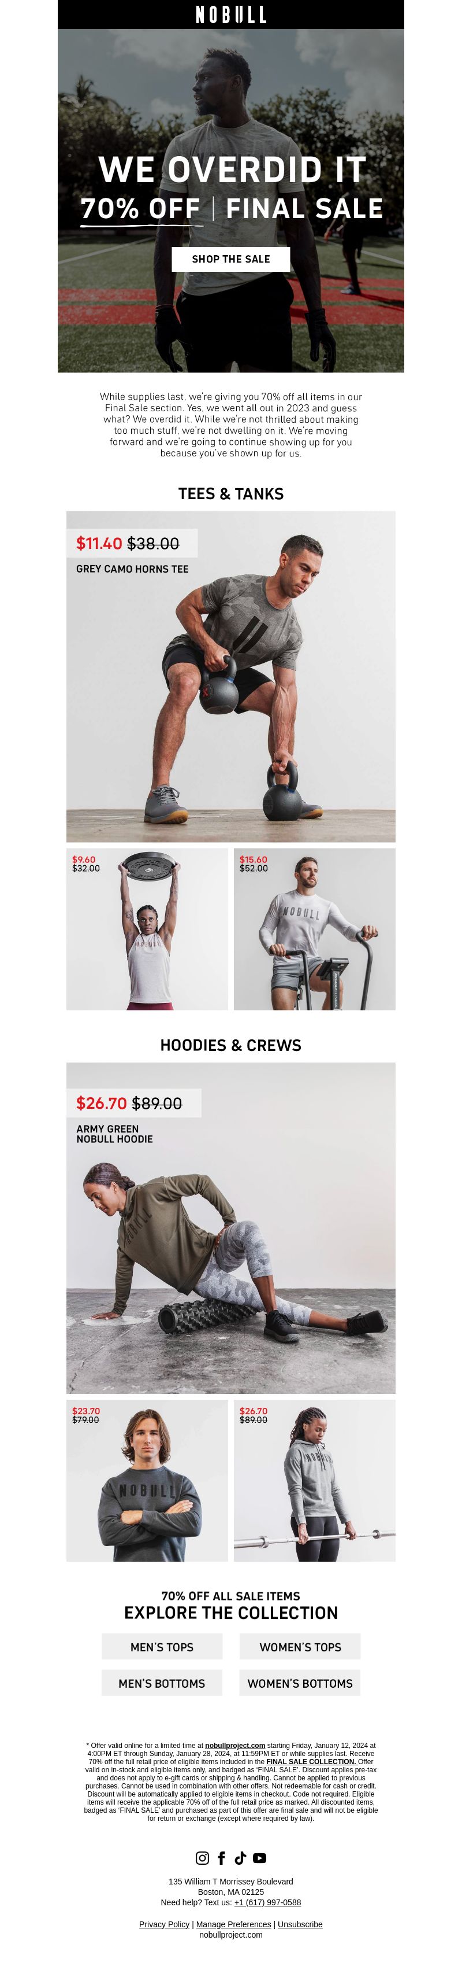Image resolution: width=462 pixels, height=1966 pixels.
Task: Follow the FINAL SALE COLLECTION link
Action: point(311,1761)
